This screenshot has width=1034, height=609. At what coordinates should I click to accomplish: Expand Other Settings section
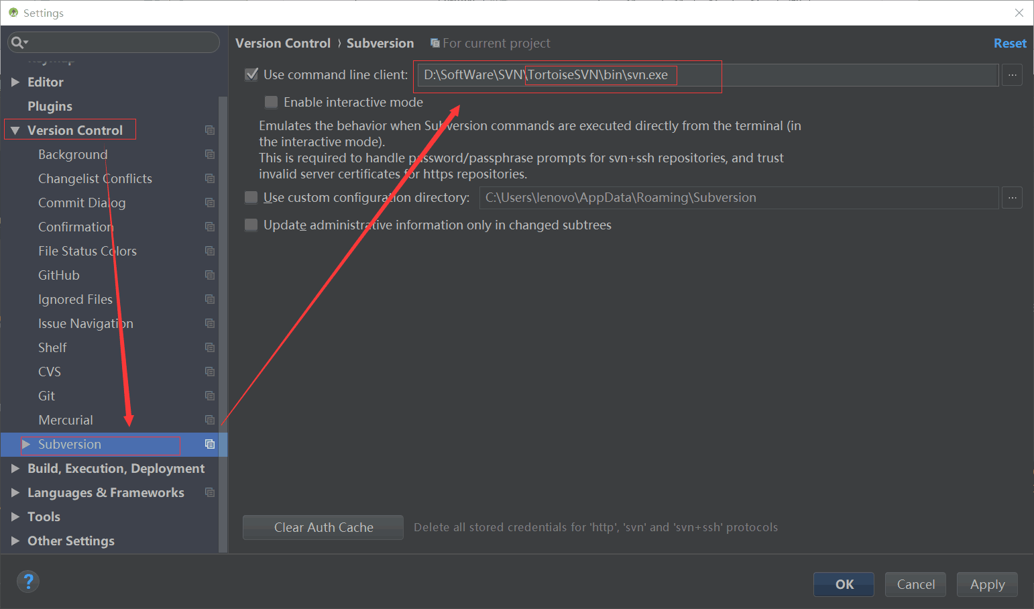[x=15, y=541]
